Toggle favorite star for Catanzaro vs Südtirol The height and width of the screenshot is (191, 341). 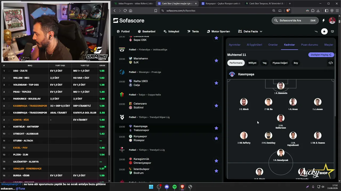pyautogui.click(x=216, y=106)
